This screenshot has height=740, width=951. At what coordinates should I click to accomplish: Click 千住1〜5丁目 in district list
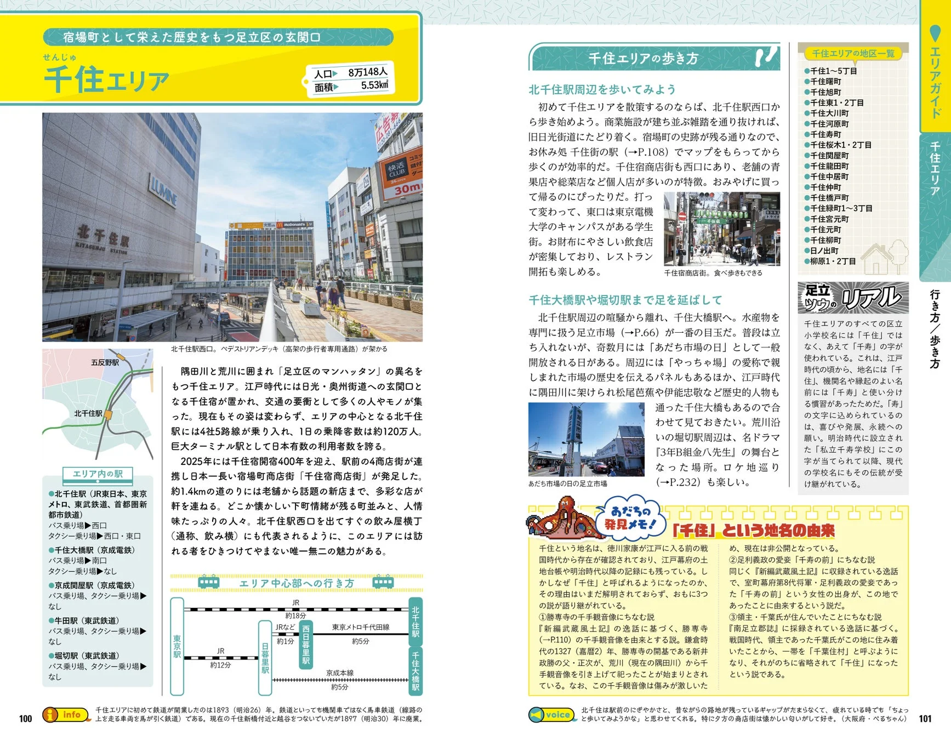point(830,71)
